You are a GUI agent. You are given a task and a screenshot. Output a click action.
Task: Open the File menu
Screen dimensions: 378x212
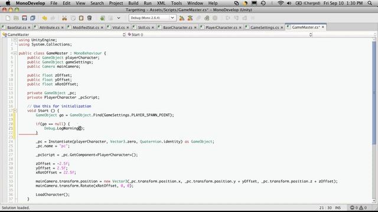[54, 3]
